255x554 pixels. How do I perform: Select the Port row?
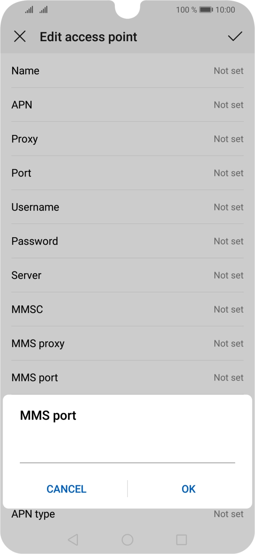pyautogui.click(x=127, y=173)
